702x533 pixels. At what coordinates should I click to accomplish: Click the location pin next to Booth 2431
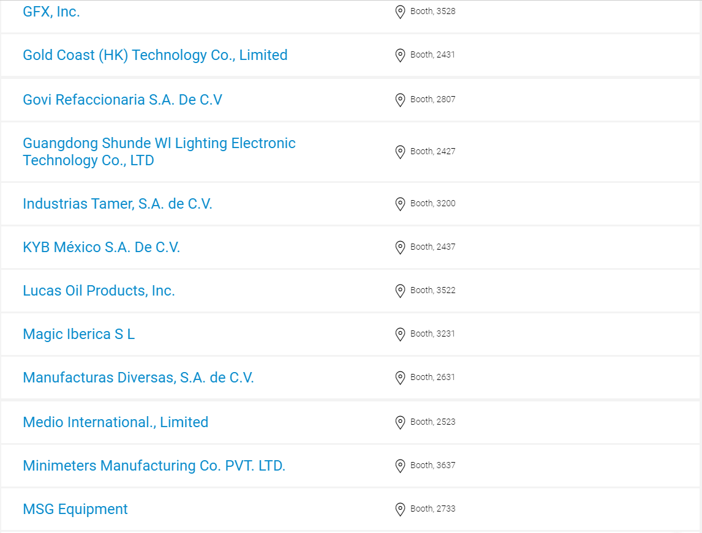click(400, 55)
